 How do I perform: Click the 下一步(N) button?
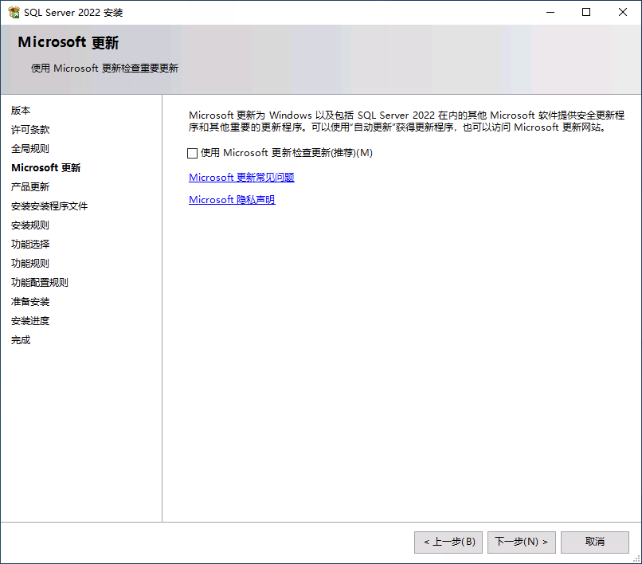coord(521,542)
